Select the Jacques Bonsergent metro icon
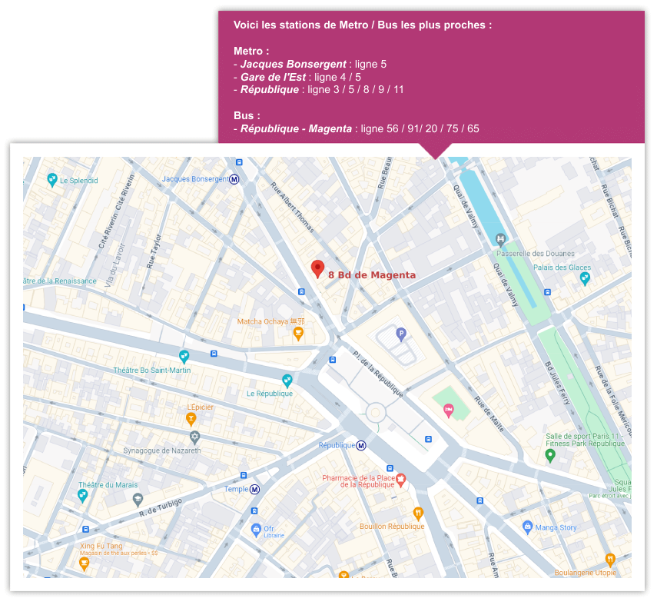The width and height of the screenshot is (657, 605). [234, 179]
